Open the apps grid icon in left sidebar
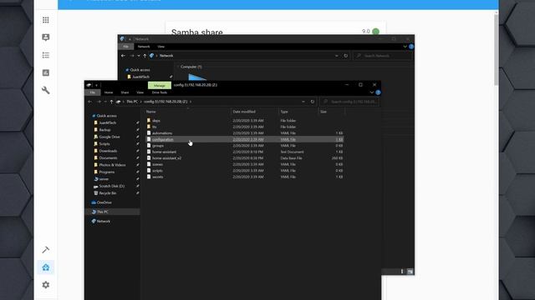The image size is (535, 300). [46, 20]
